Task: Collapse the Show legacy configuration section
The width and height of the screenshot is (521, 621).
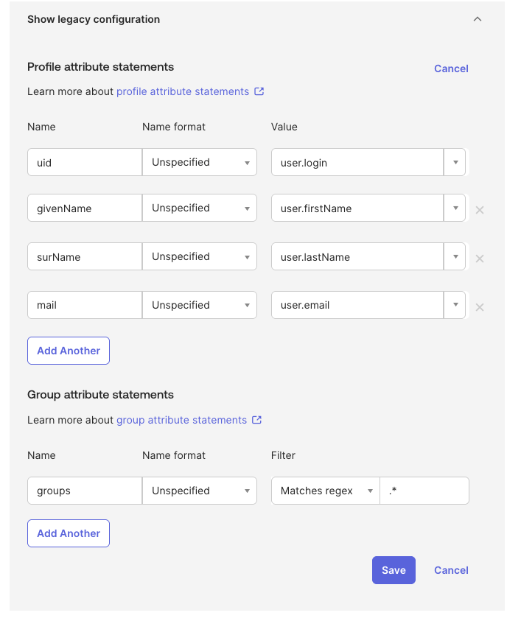Action: [x=478, y=19]
